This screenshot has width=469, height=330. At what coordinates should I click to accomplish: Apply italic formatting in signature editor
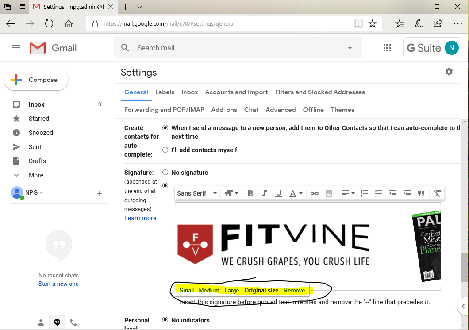pyautogui.click(x=265, y=193)
